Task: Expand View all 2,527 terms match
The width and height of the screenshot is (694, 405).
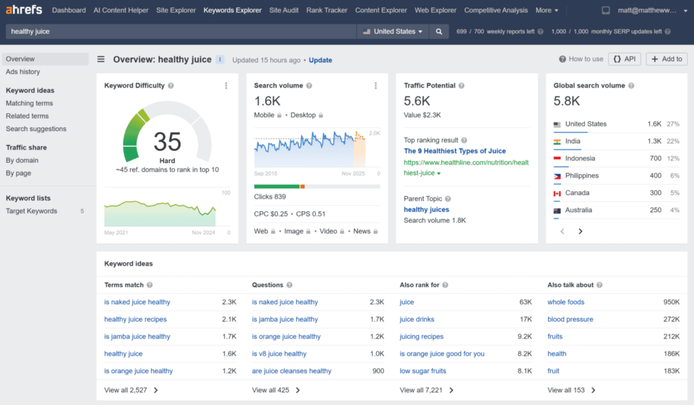Action: tap(131, 390)
